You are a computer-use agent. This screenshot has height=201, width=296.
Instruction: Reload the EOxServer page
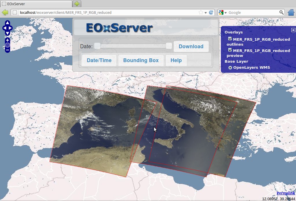(211, 12)
